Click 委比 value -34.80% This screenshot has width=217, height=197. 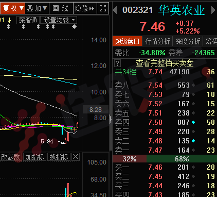(152, 53)
